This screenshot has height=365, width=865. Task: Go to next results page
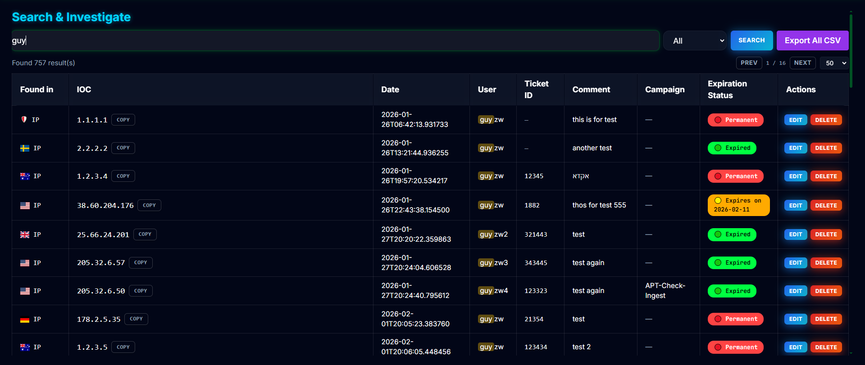coord(802,63)
